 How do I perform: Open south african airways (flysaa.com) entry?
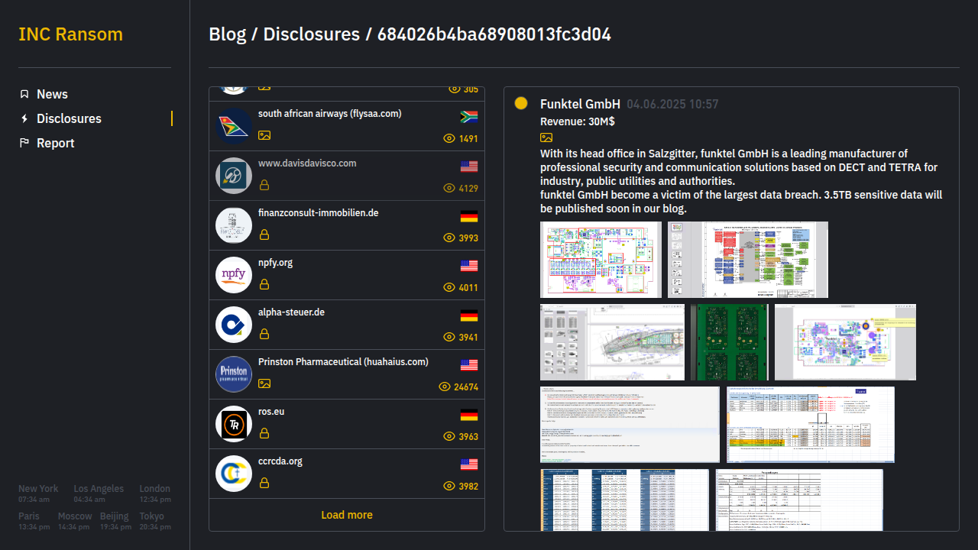pos(347,126)
